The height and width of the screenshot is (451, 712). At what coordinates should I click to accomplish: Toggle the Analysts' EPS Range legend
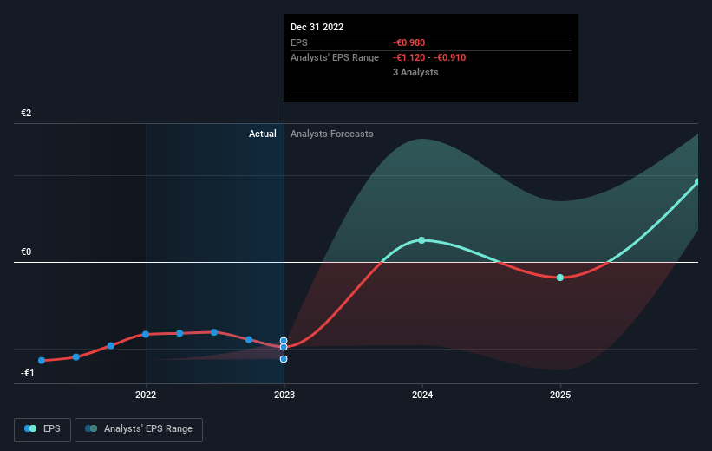pyautogui.click(x=139, y=429)
